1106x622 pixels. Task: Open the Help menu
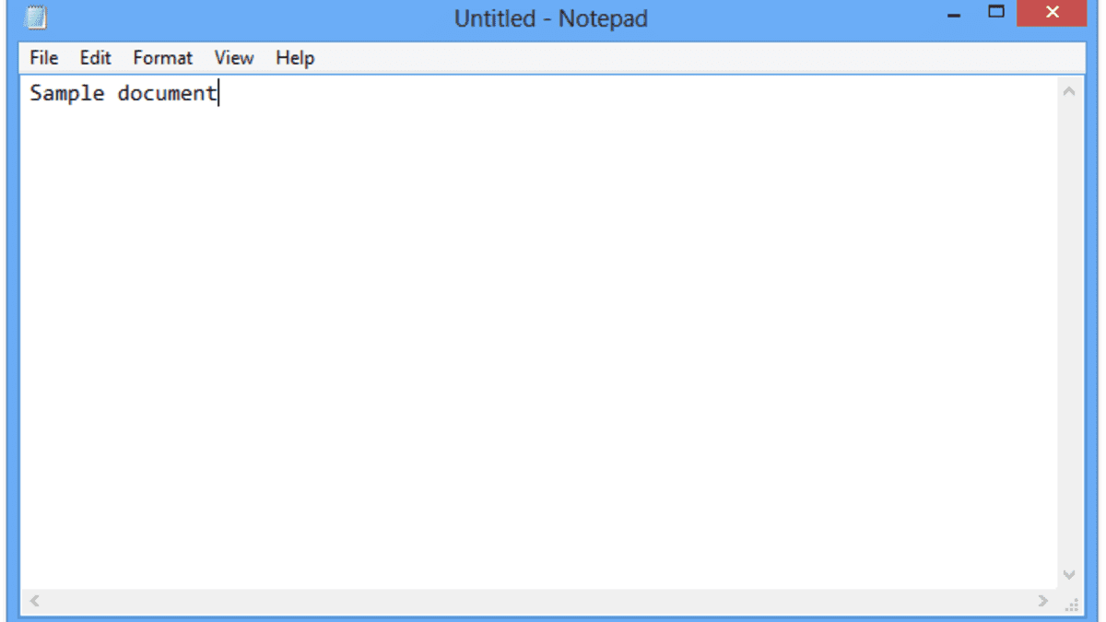tap(295, 58)
